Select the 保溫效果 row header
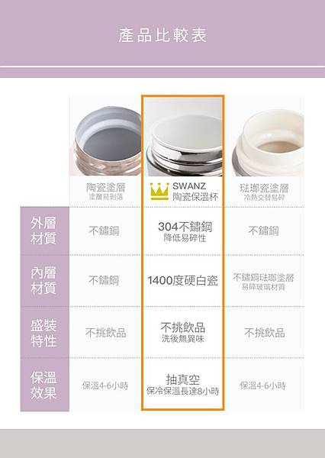This screenshot has height=458, width=325. (45, 385)
